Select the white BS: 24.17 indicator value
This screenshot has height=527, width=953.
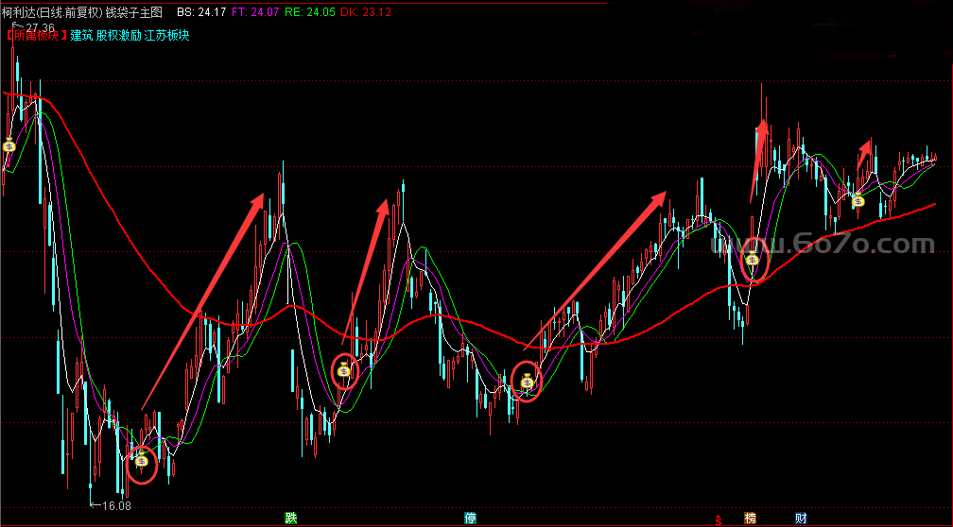click(200, 12)
